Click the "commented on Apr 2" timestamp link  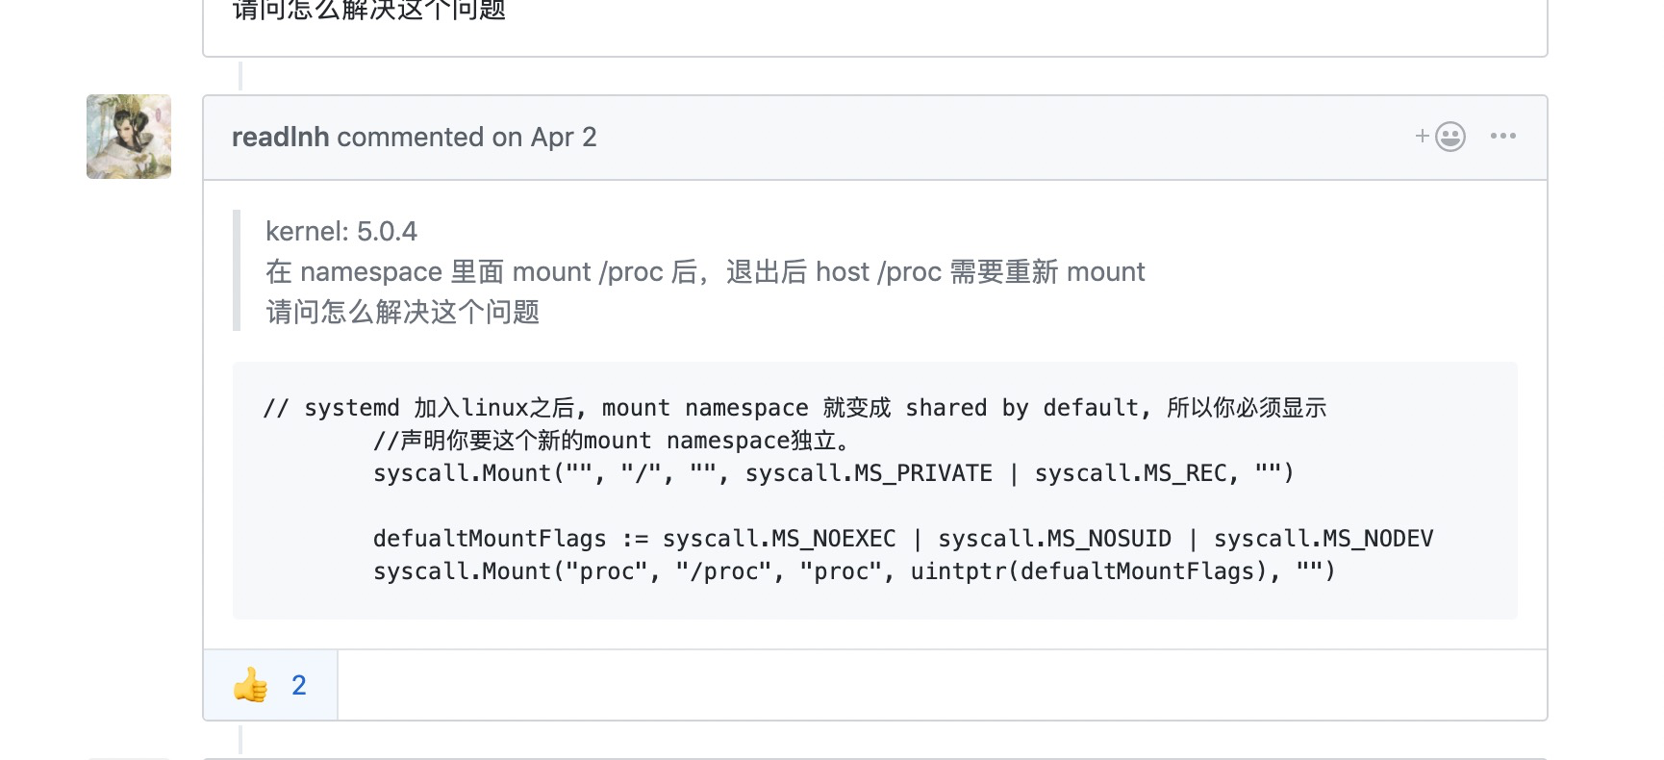[x=466, y=137]
